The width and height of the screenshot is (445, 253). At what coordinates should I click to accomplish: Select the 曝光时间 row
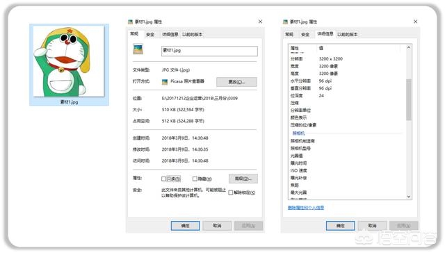(347, 163)
